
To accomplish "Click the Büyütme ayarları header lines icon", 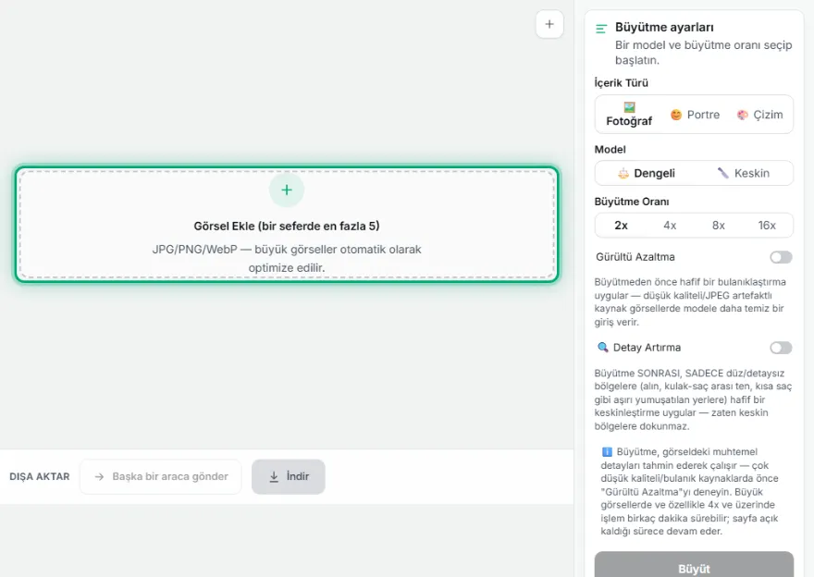I will pyautogui.click(x=601, y=29).
